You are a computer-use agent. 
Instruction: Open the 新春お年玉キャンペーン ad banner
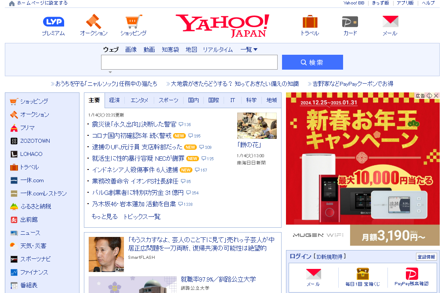[363, 169]
